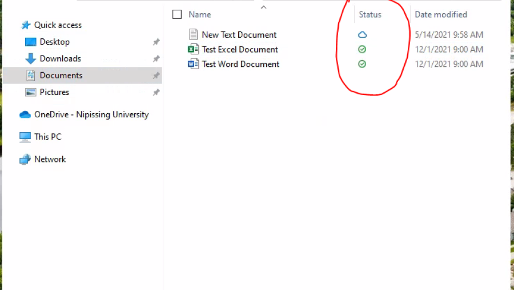Screen dimensions: 514x290
Task: Click green synced checkmark for Test Word Document
Action: pos(362,64)
